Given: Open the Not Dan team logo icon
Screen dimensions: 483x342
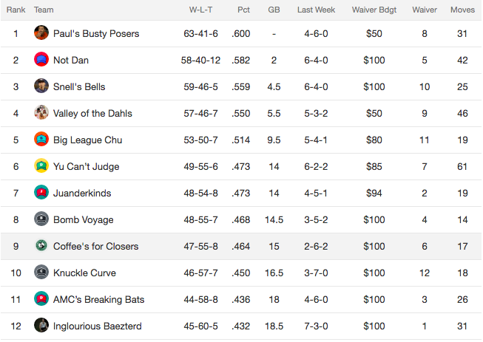Looking at the screenshot, I should click(x=41, y=59).
